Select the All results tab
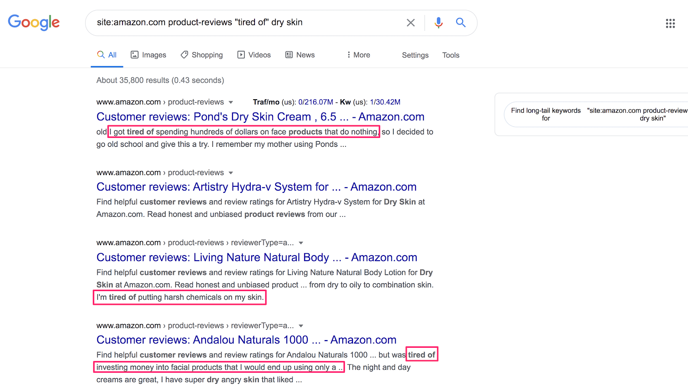This screenshot has width=688, height=389. click(x=107, y=55)
